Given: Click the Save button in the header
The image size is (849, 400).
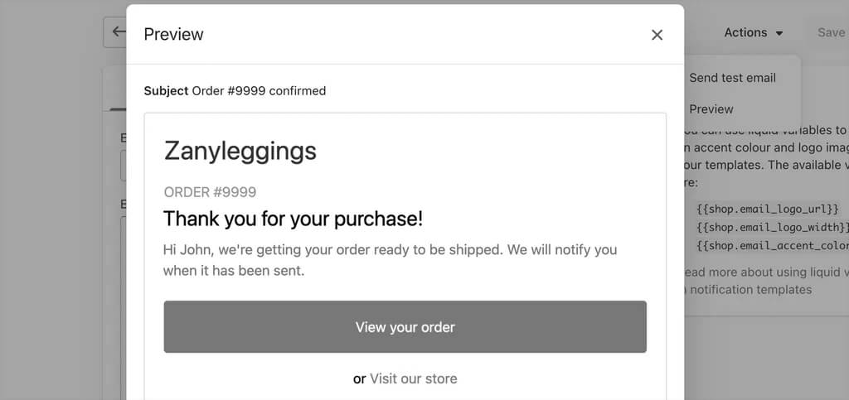Looking at the screenshot, I should click(831, 32).
